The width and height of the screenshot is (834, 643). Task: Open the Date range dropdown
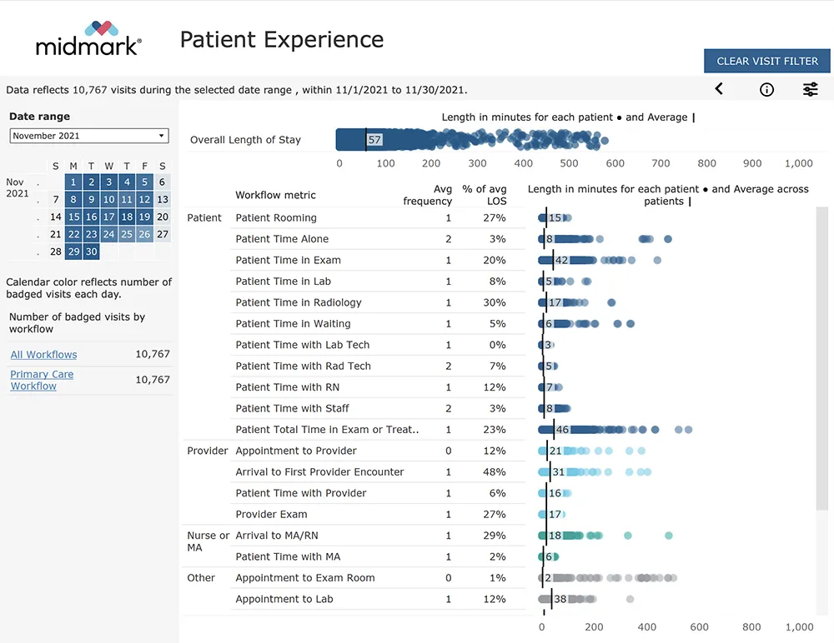[x=89, y=136]
